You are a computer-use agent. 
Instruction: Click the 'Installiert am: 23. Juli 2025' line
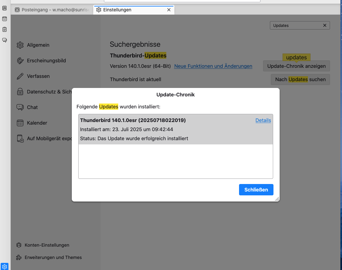[x=127, y=129]
